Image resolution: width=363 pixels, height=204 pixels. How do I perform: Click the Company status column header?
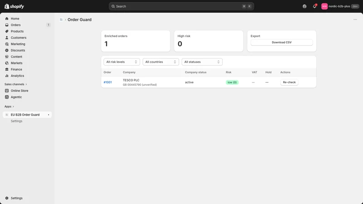click(x=196, y=72)
